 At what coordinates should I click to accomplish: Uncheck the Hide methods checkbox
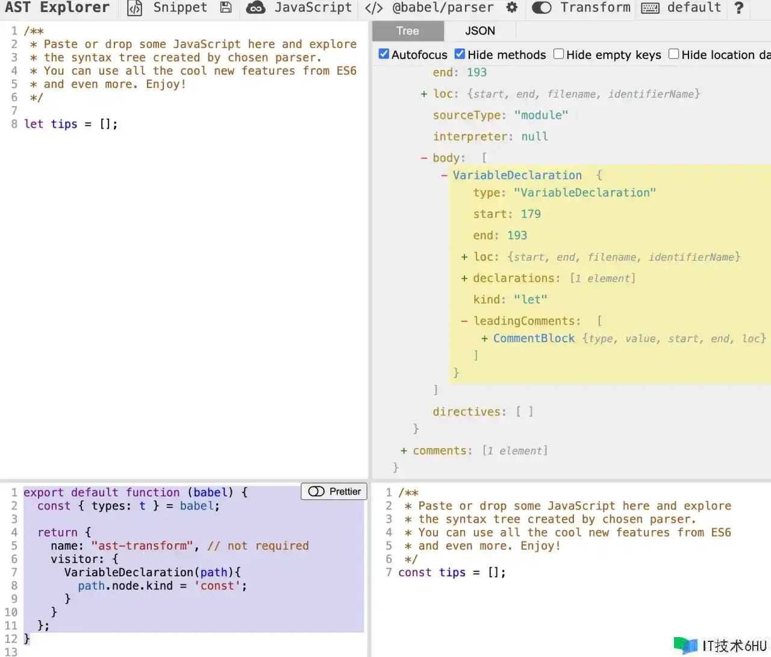point(460,54)
